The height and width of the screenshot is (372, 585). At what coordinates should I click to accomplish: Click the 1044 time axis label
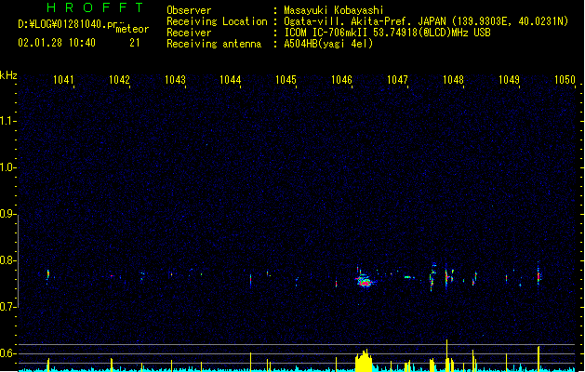click(x=231, y=80)
